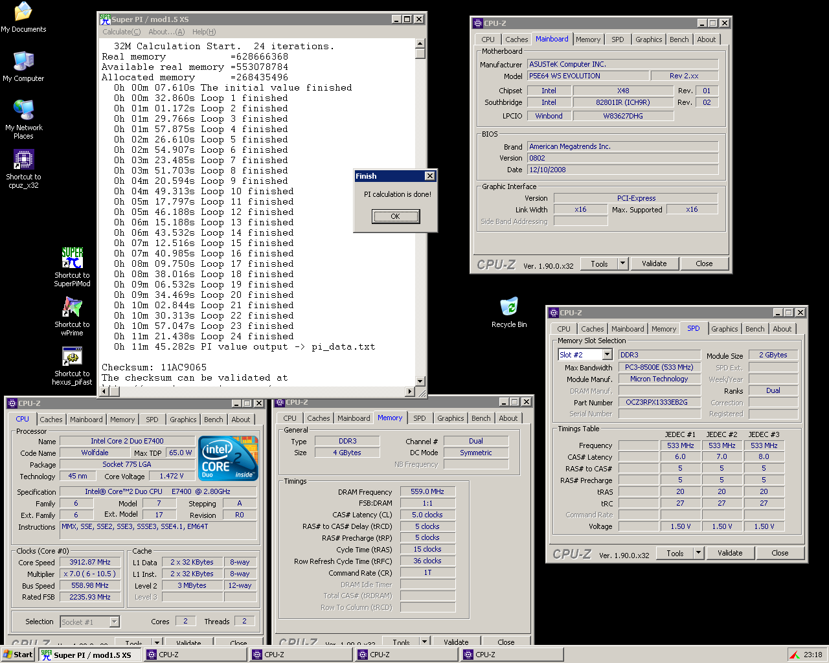Open the About menu in Super PI

[x=166, y=32]
